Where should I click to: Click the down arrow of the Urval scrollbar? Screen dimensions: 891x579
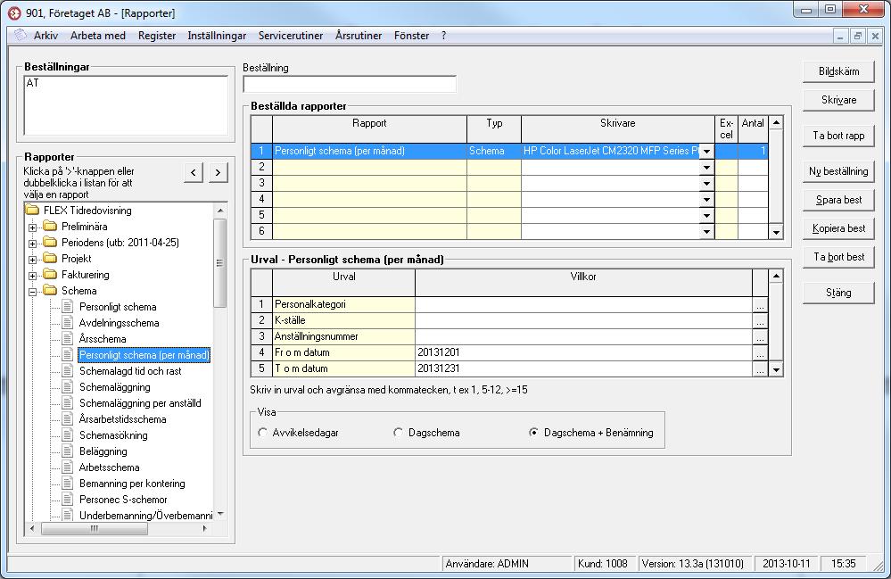point(776,370)
